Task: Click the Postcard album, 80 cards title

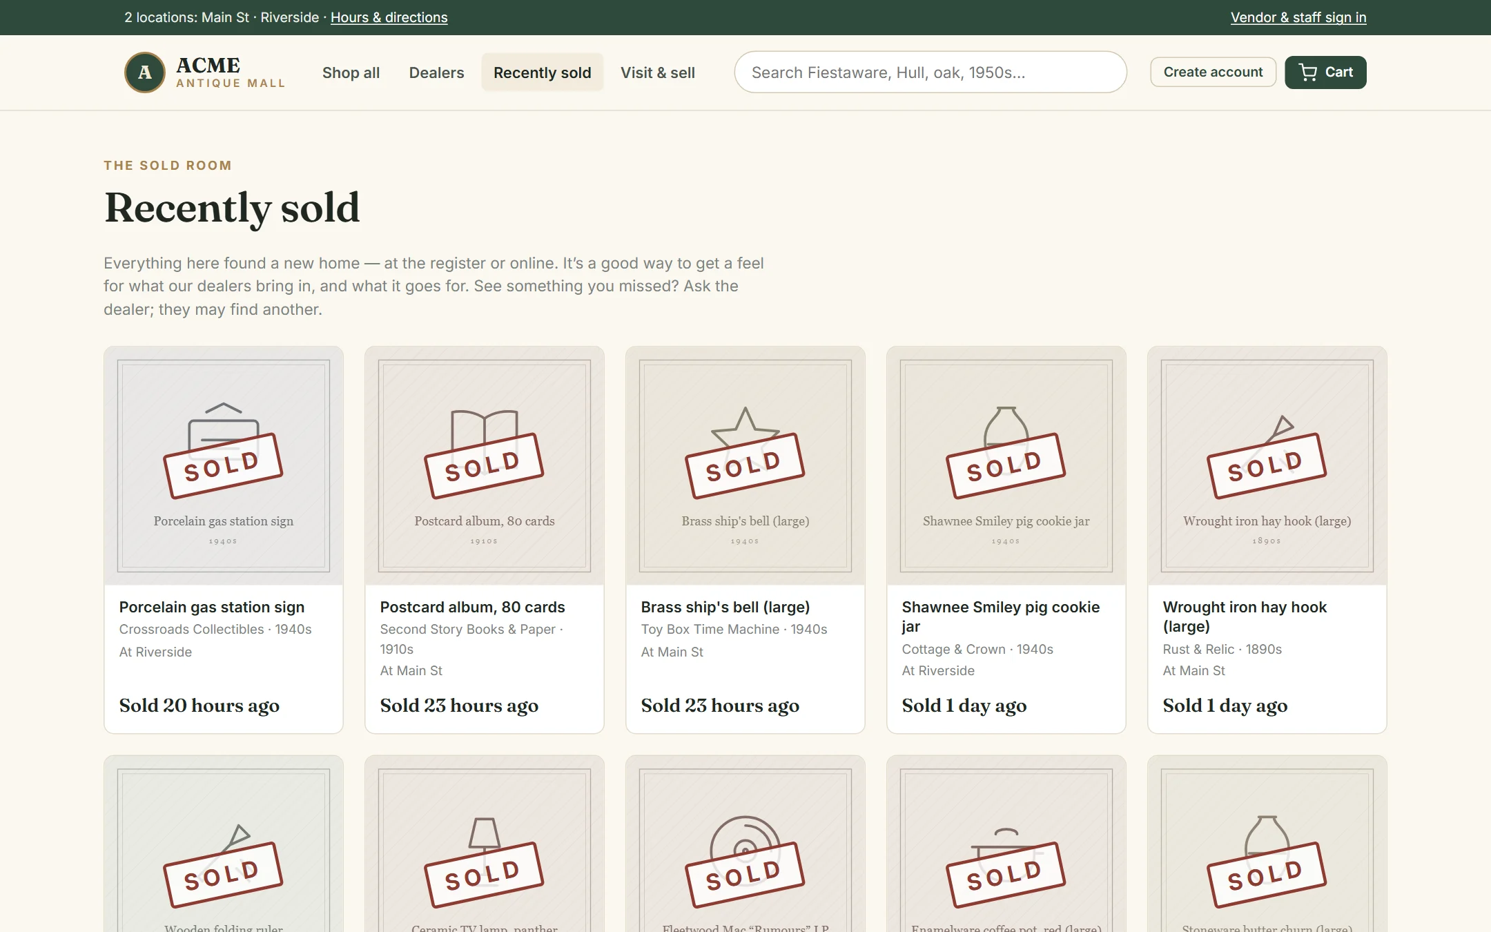Action: [472, 608]
